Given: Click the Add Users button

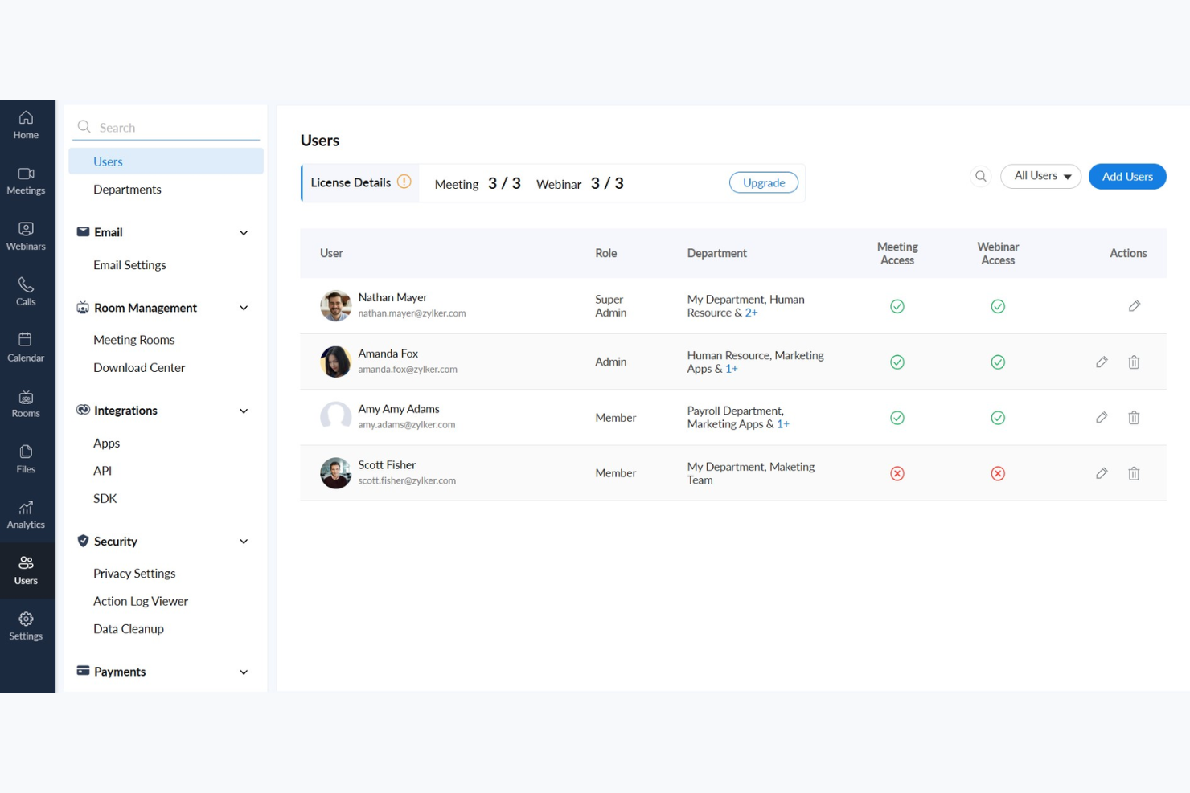Looking at the screenshot, I should tap(1127, 176).
